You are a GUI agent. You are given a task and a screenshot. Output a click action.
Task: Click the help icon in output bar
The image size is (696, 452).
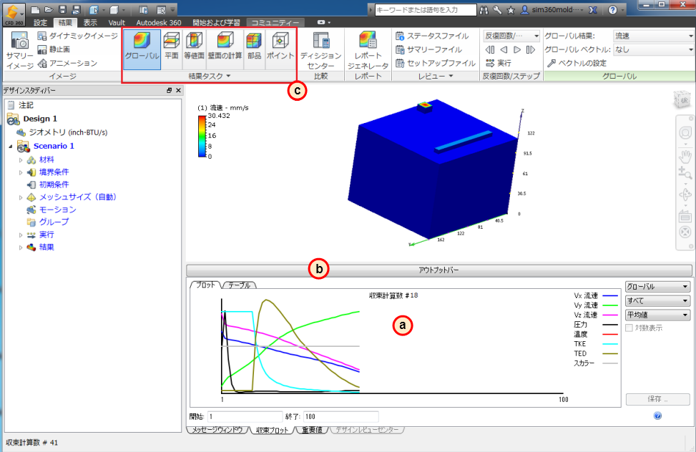[x=658, y=416]
